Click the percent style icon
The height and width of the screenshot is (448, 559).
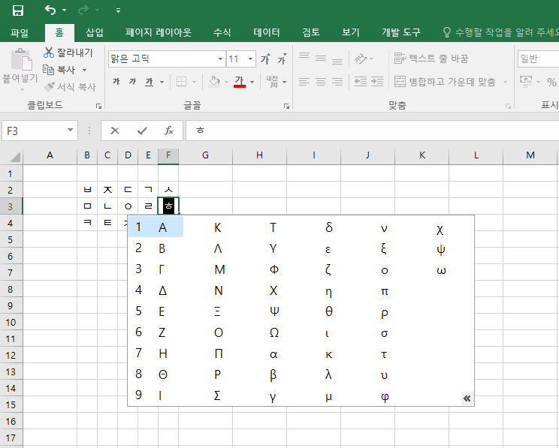click(x=551, y=83)
